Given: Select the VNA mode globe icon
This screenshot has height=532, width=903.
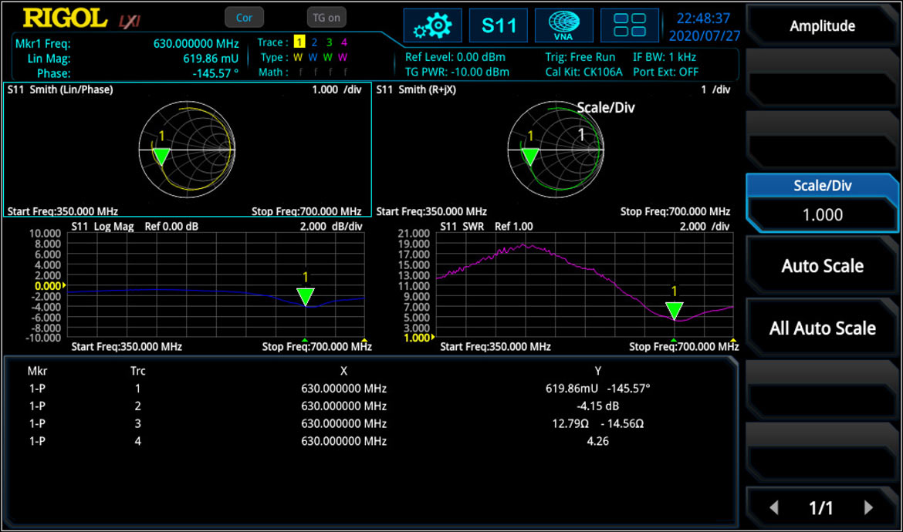Looking at the screenshot, I should tap(564, 25).
